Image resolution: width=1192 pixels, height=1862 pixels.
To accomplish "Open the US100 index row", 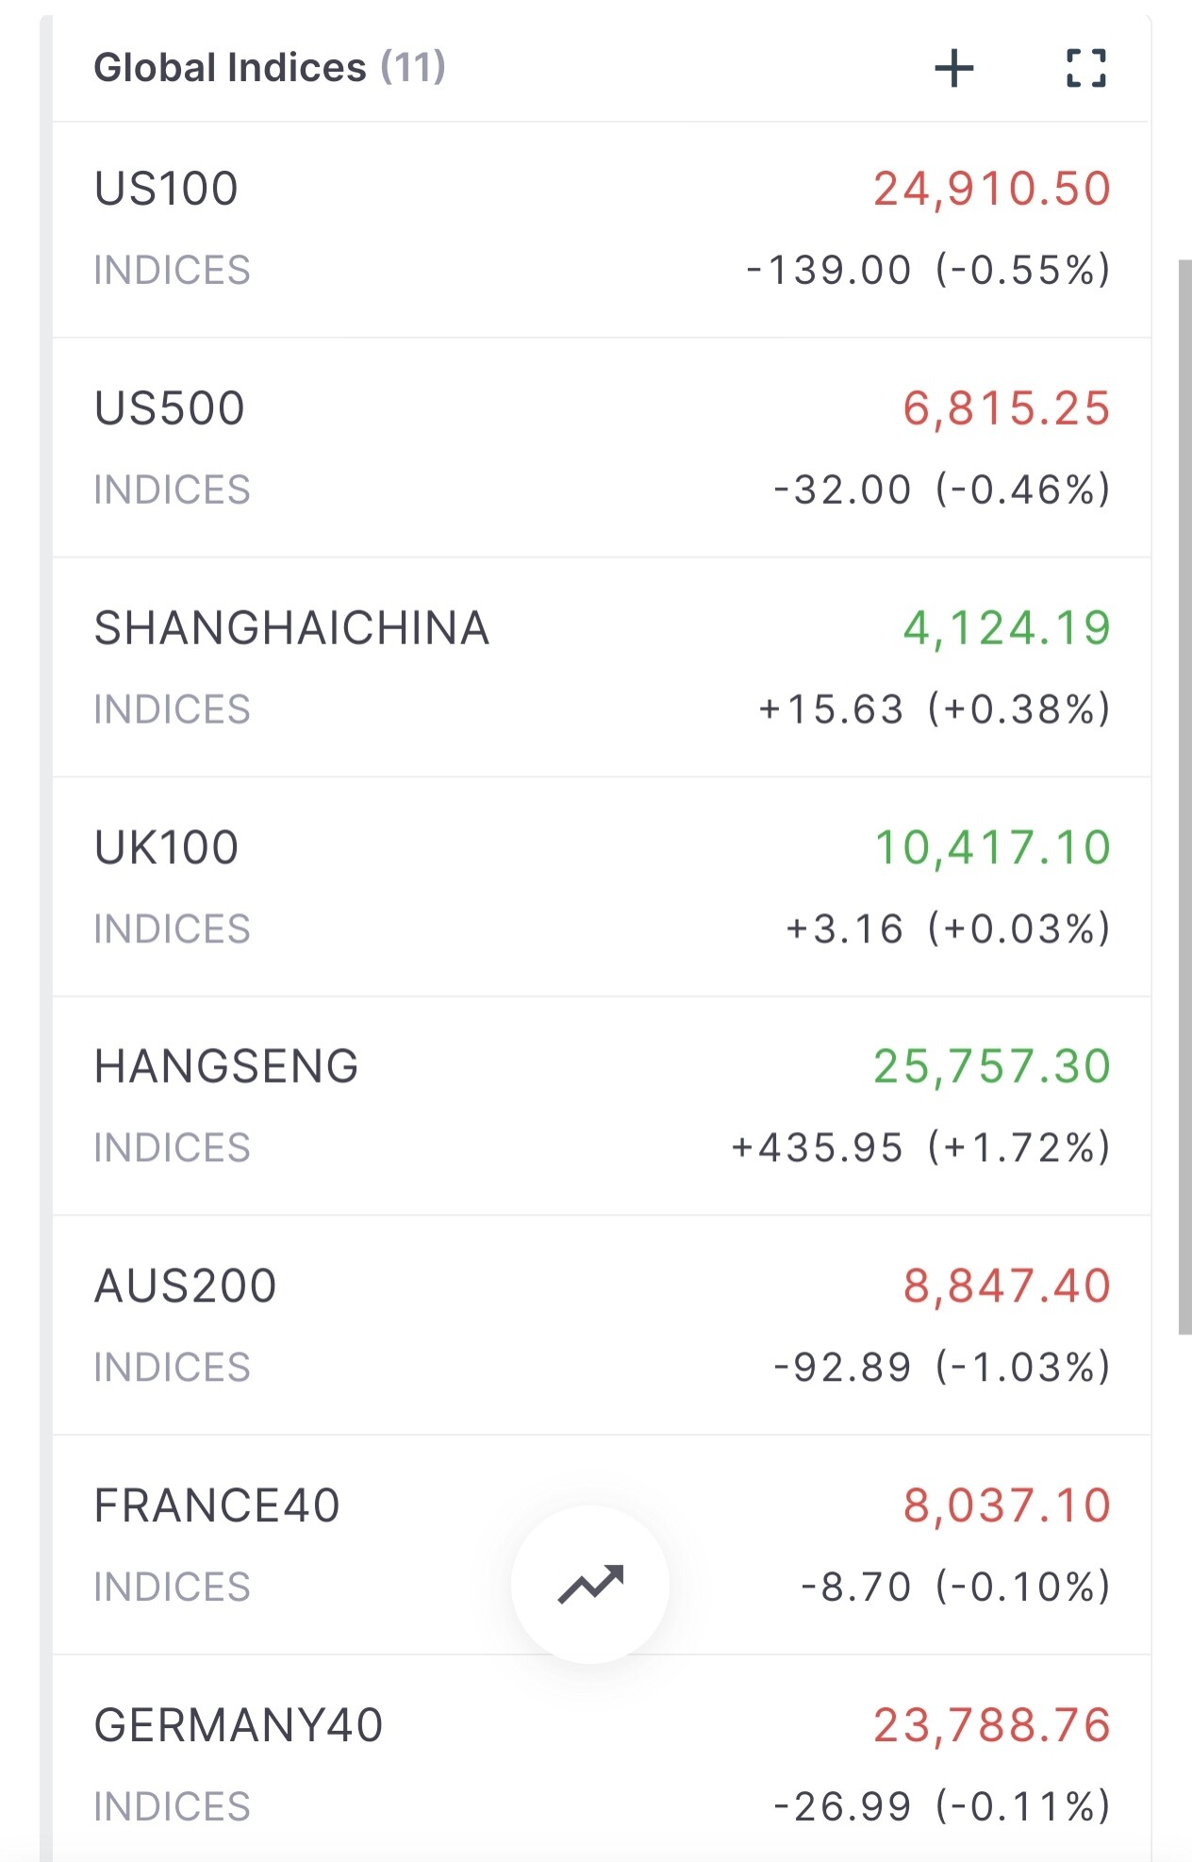I will (166, 189).
